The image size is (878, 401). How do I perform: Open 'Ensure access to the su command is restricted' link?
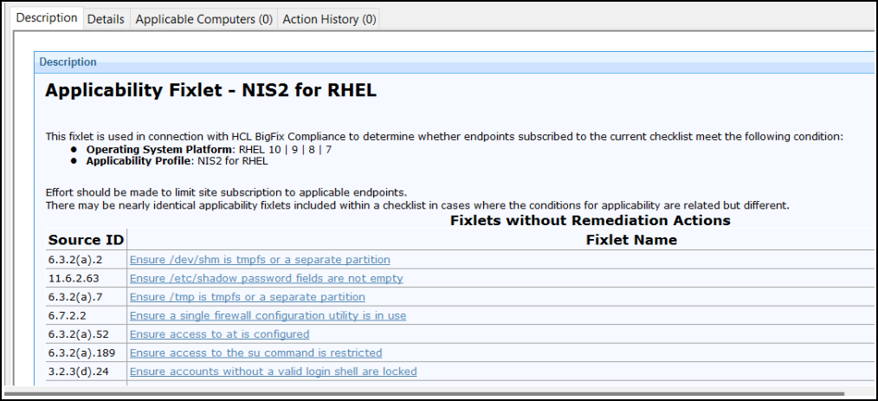(x=256, y=352)
